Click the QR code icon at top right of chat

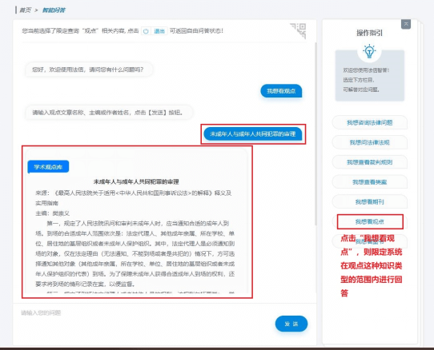click(298, 30)
